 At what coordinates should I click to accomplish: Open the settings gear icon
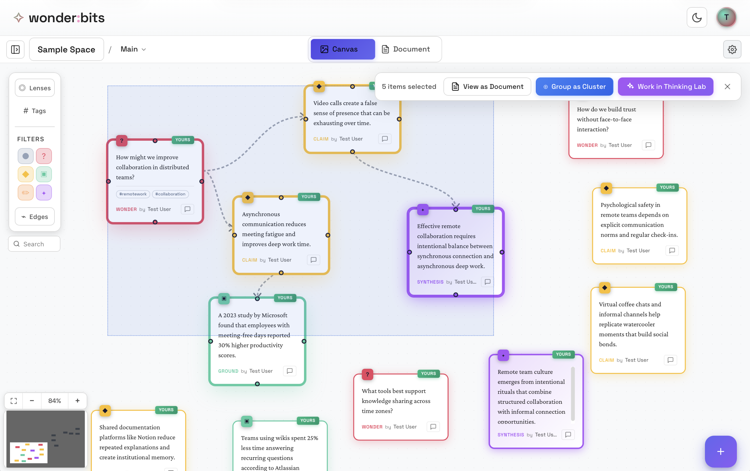pos(732,50)
